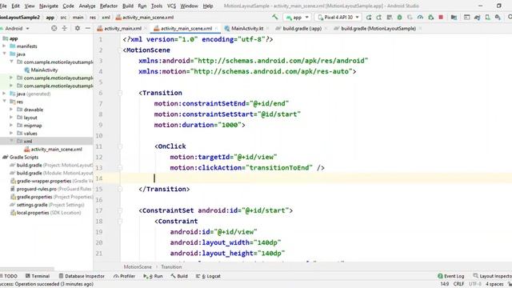
Task: Click the Make Project hammer icon
Action: (x=275, y=17)
